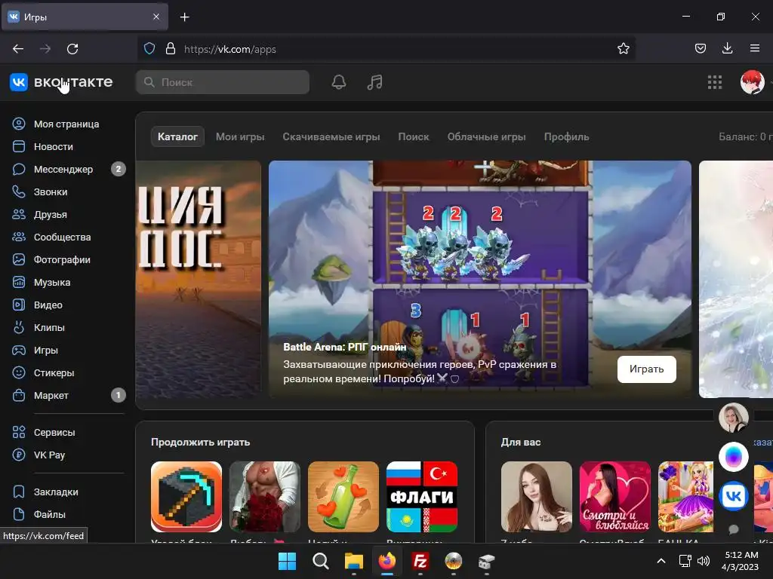Screen dimensions: 773x579
Task: Open VK services grid icon
Action: point(715,82)
